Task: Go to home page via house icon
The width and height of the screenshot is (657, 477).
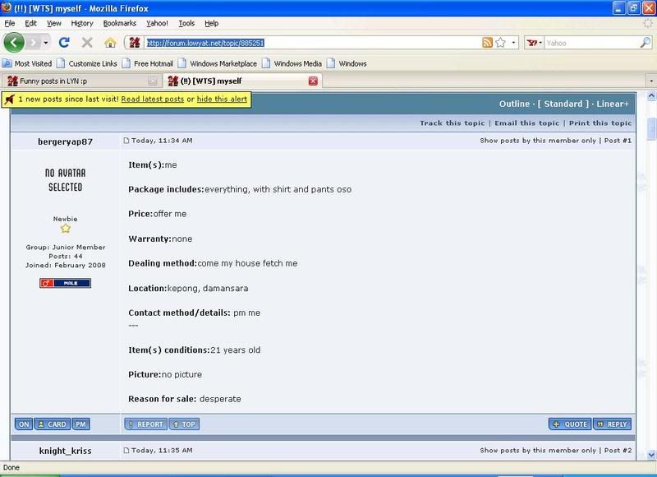Action: click(110, 42)
